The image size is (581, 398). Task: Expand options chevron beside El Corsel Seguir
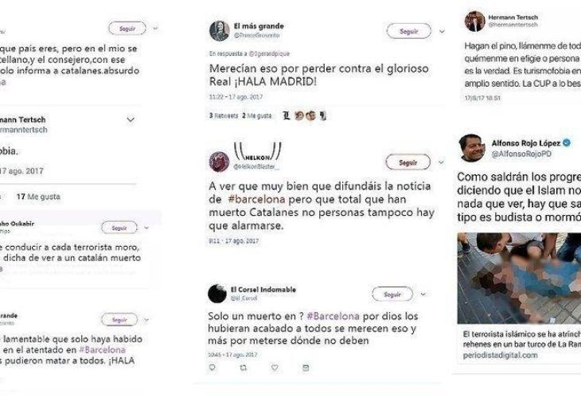(423, 295)
